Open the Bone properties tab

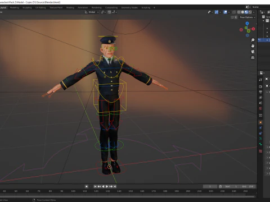(x=260, y=144)
